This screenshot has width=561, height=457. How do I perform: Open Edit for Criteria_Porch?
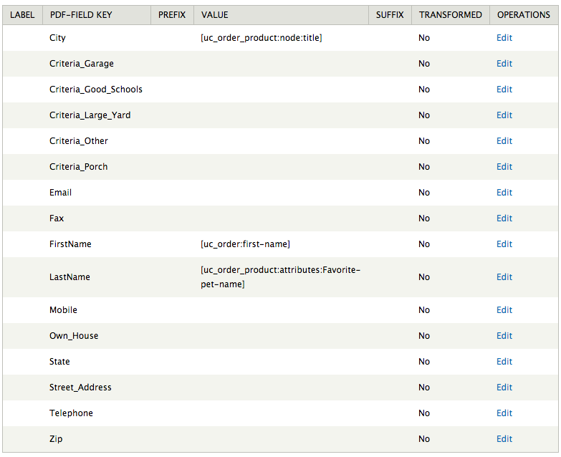pos(504,166)
